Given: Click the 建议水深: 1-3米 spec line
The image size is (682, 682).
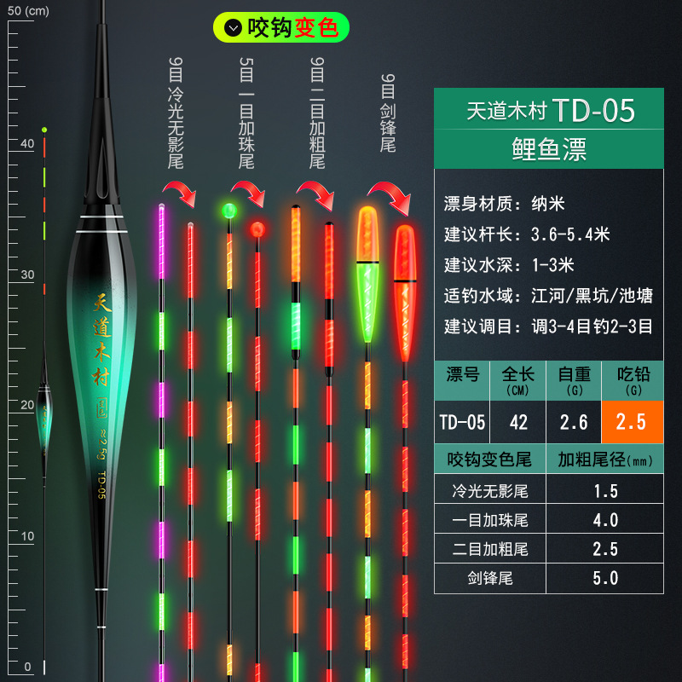Looking at the screenshot, I should [x=509, y=265].
